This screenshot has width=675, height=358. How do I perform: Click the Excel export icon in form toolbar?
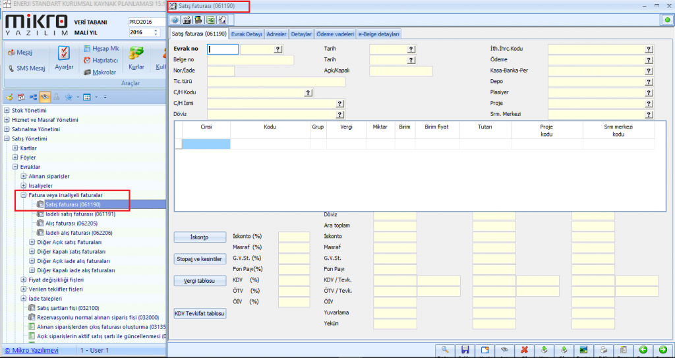[211, 20]
